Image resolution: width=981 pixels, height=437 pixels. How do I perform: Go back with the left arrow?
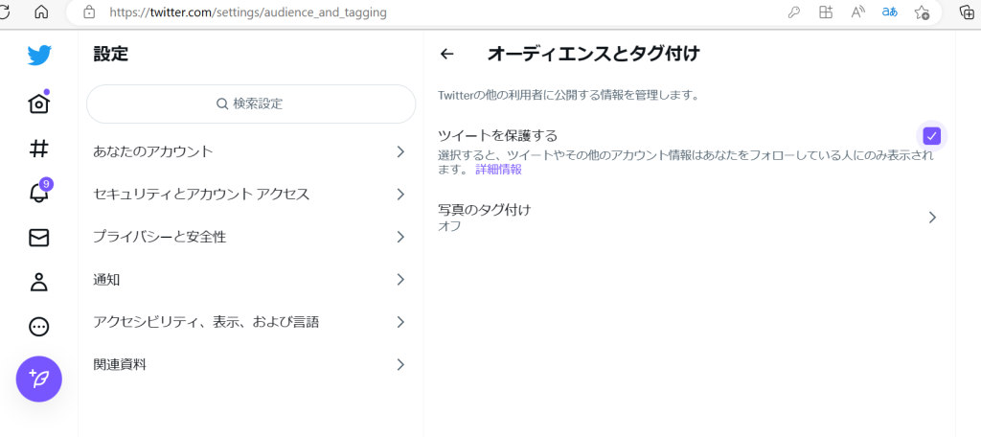coord(446,55)
